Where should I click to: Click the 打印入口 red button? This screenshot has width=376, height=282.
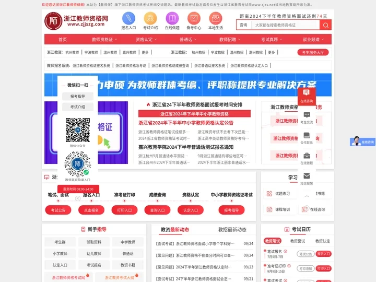124,210
